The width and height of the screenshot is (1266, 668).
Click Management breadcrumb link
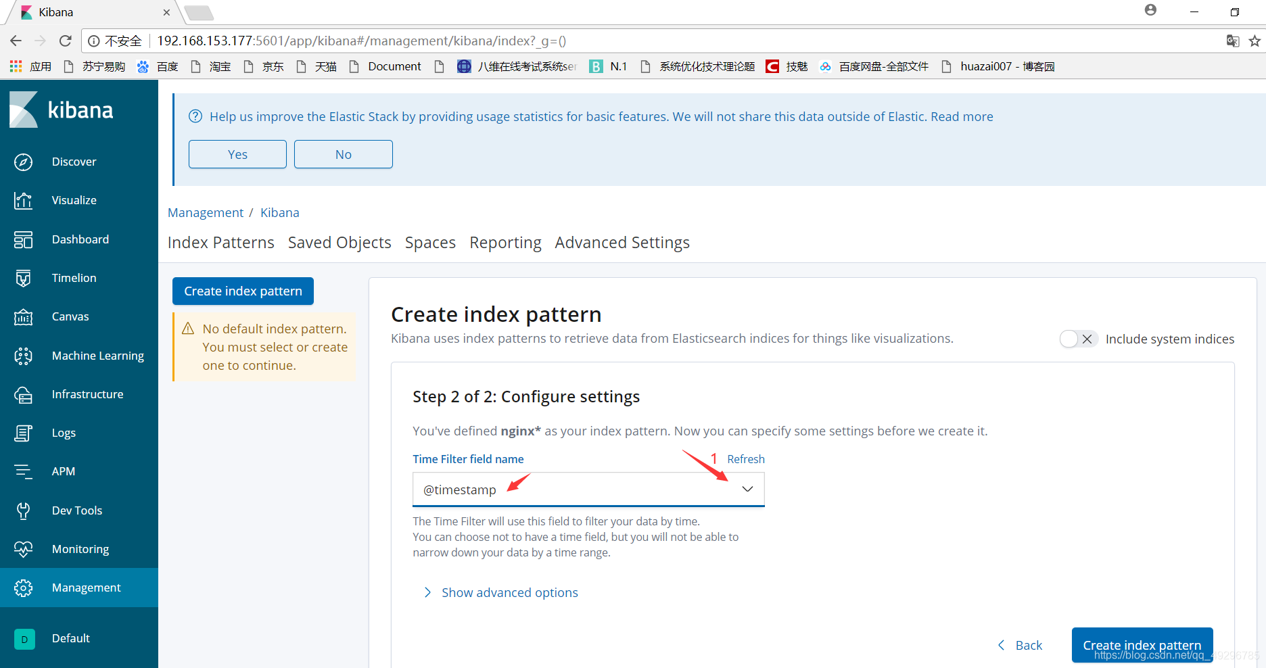(x=206, y=212)
